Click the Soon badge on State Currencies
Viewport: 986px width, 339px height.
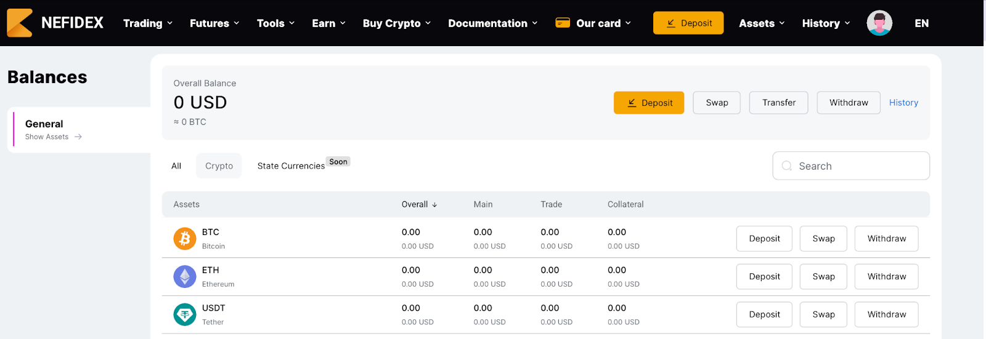(338, 162)
